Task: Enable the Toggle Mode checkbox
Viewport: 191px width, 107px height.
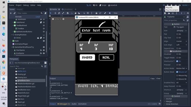Action: click(177, 58)
